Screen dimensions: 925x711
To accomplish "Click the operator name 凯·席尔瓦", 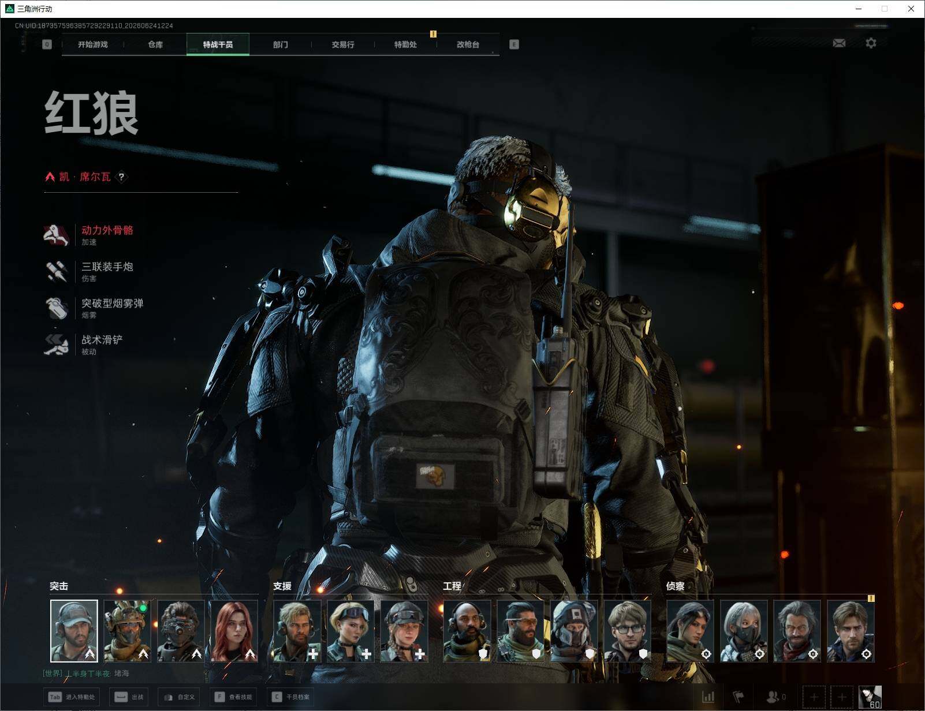I will pyautogui.click(x=85, y=177).
